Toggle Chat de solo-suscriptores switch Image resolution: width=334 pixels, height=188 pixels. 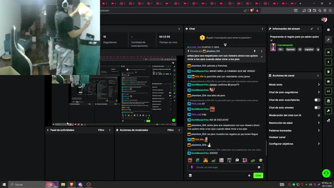[x=317, y=100]
